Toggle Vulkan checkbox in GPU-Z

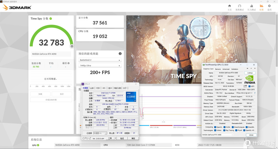pyautogui.click(x=215, y=130)
